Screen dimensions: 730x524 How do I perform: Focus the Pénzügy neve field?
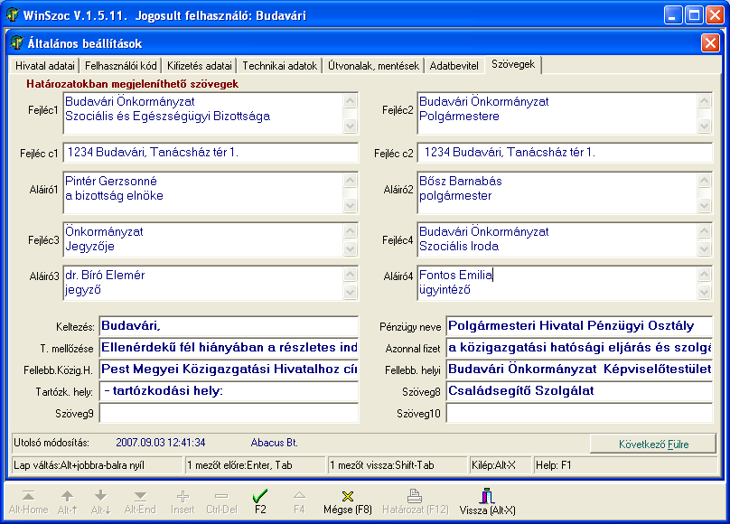coord(579,326)
